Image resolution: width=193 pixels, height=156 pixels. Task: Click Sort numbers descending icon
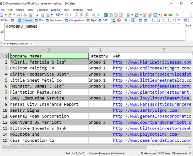169,20
